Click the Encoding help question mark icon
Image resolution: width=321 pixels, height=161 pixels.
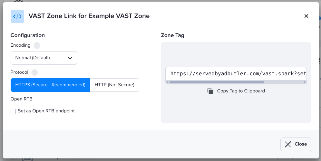tap(37, 46)
